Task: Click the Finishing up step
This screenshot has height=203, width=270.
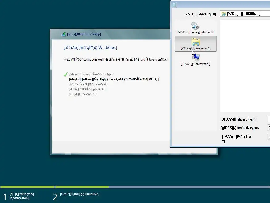Action: 83,94
